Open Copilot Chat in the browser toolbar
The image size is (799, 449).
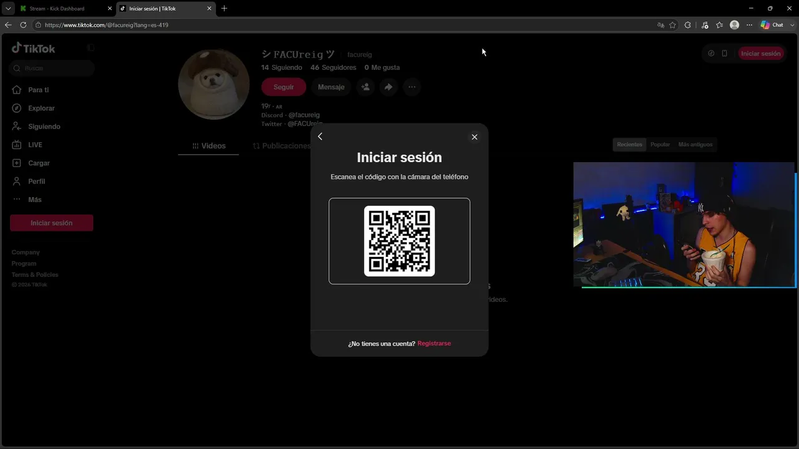pyautogui.click(x=772, y=25)
